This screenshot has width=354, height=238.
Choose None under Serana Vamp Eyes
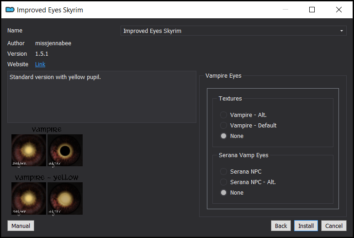click(x=232, y=193)
